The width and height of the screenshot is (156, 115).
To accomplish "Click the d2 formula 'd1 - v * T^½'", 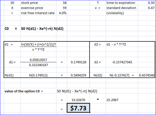I will 116,44.
